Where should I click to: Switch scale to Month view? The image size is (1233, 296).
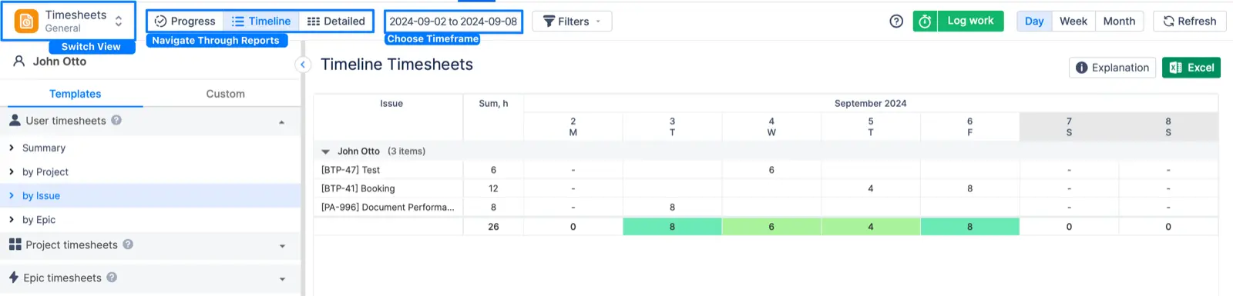coord(1119,22)
